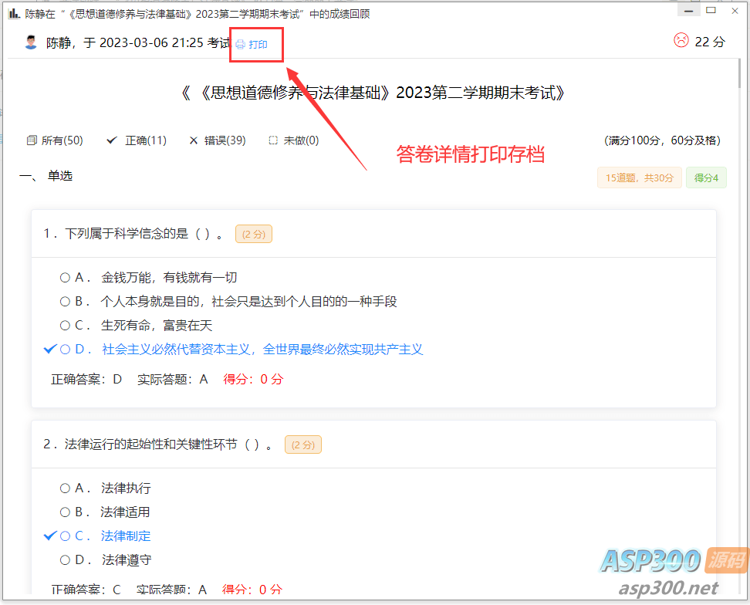Click the bar chart icon in title bar
Screen dimensions: 750x605
pos(13,14)
